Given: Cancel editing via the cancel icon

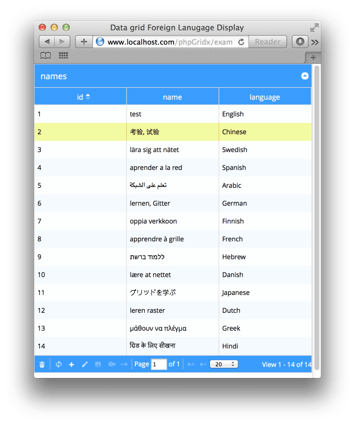Looking at the screenshot, I should click(x=111, y=364).
